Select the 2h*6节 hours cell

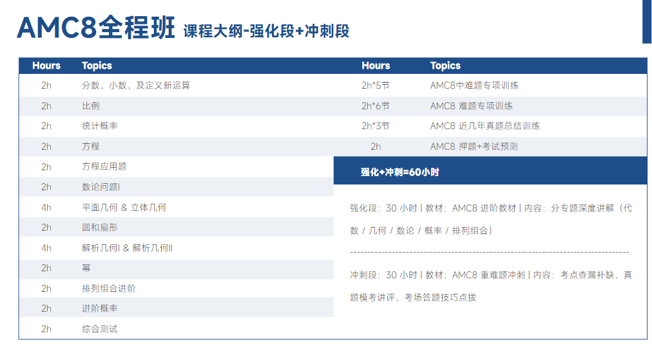376,106
